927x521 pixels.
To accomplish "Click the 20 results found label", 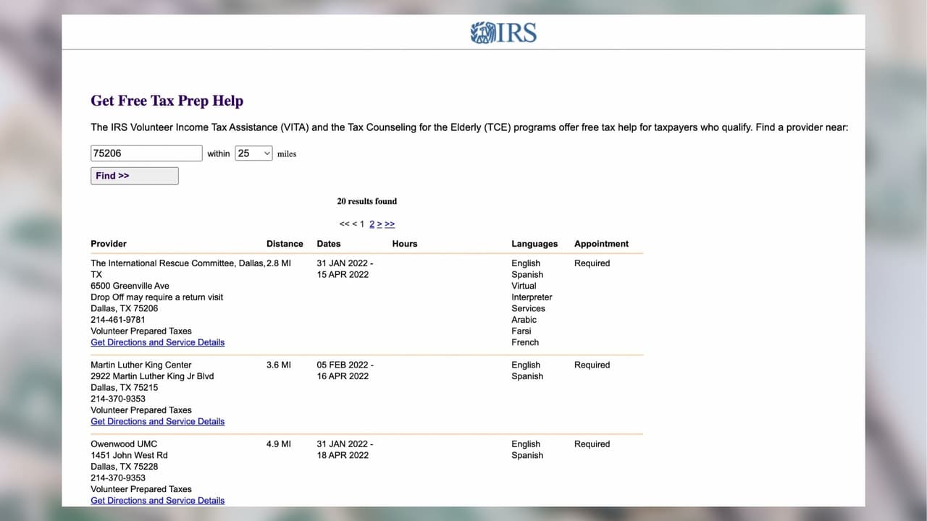I will tap(367, 201).
